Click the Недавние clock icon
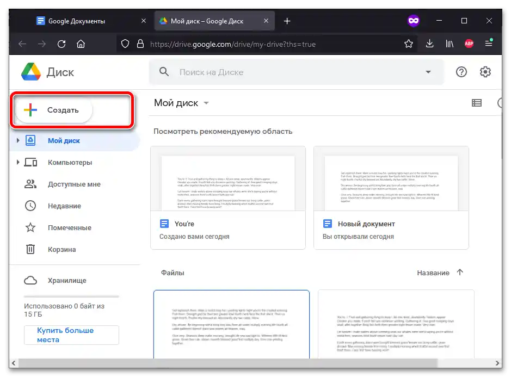 30,206
